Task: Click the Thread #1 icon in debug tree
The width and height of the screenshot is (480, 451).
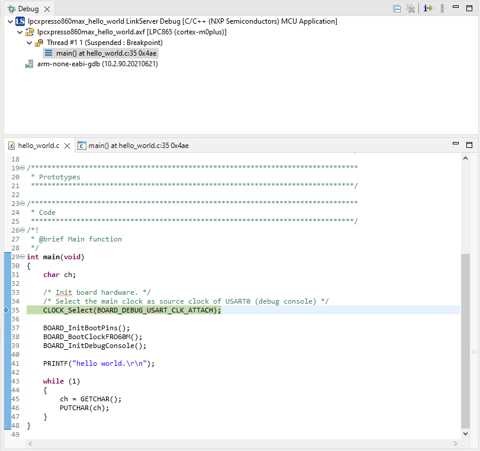Action: tap(39, 43)
